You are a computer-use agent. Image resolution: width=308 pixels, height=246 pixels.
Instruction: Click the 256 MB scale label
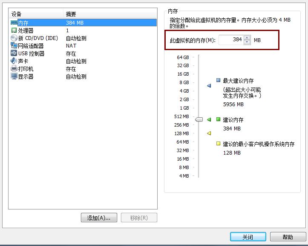coord(181,125)
